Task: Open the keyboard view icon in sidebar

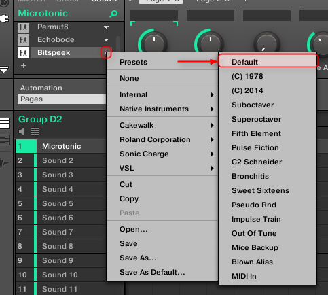Action: tap(5, 140)
